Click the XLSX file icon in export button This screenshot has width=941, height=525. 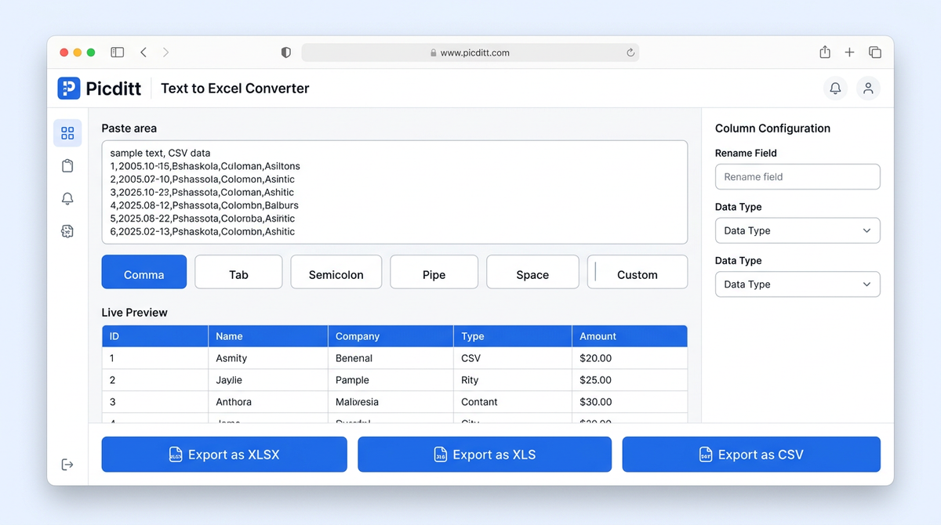pyautogui.click(x=176, y=454)
